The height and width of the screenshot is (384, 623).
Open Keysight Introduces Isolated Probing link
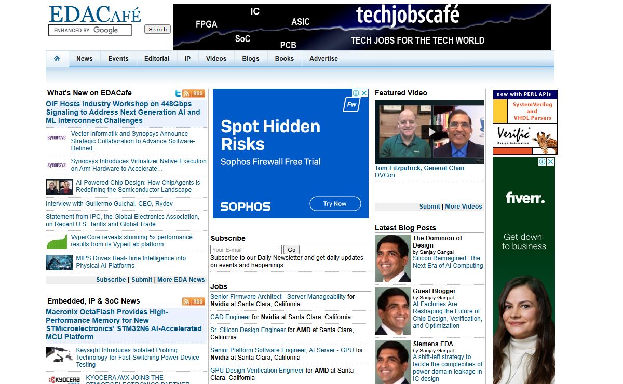(138, 358)
